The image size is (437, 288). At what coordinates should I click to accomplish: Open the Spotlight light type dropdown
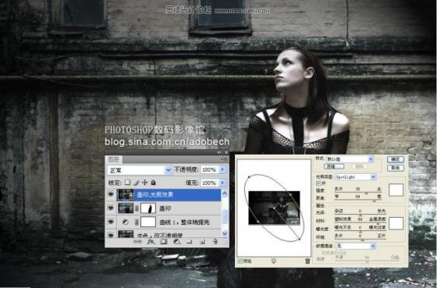tap(355, 177)
